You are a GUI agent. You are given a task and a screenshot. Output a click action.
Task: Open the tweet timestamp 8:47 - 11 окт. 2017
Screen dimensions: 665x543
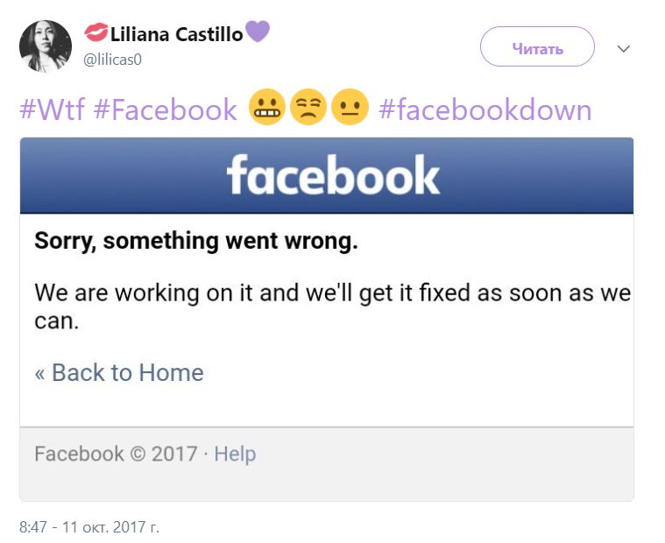(89, 527)
